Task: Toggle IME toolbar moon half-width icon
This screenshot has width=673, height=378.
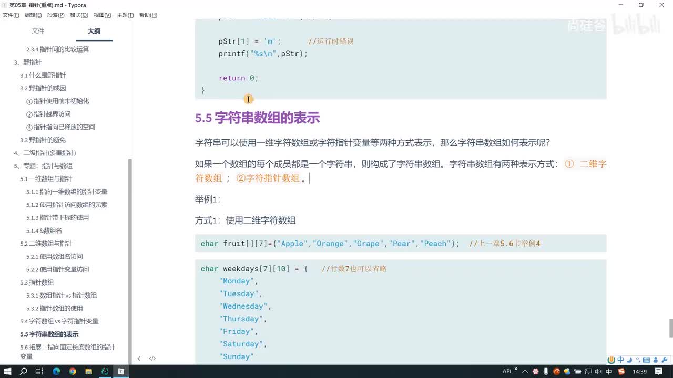Action: 629,360
